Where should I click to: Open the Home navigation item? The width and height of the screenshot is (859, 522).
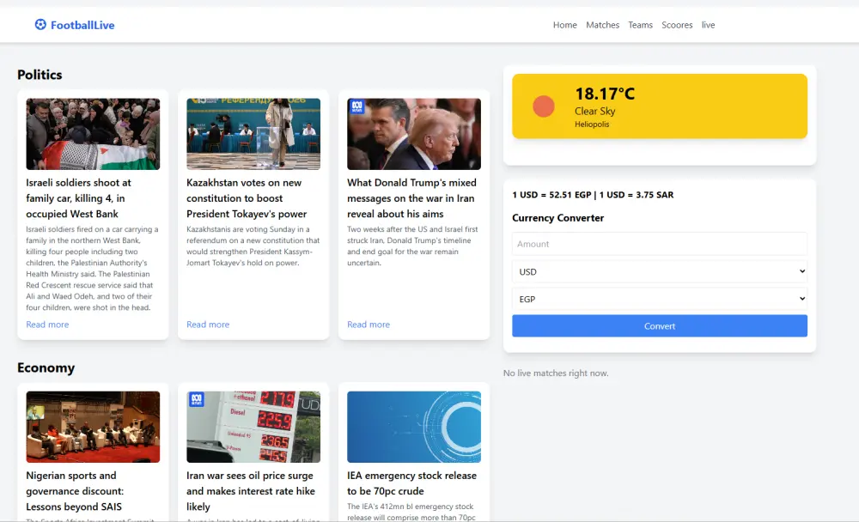tap(564, 25)
